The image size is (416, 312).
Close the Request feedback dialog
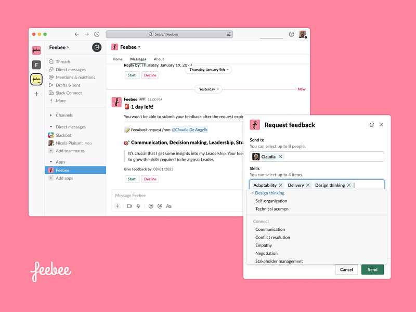pyautogui.click(x=381, y=125)
